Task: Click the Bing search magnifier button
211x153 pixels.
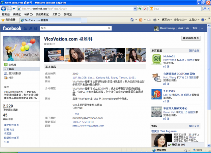Action: pos(205,9)
